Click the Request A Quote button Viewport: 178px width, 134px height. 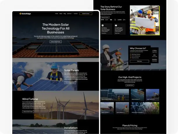click(x=105, y=17)
